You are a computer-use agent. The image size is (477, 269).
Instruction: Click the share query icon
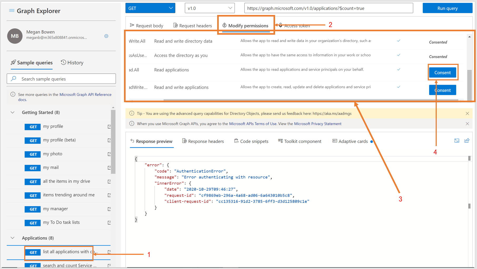point(467,141)
